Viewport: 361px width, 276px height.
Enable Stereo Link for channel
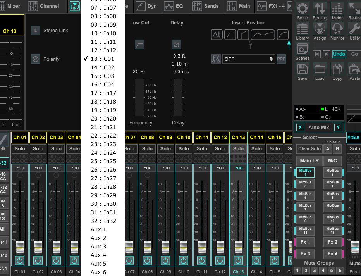36,30
